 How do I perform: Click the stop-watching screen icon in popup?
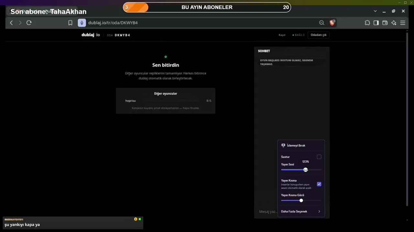click(x=283, y=145)
